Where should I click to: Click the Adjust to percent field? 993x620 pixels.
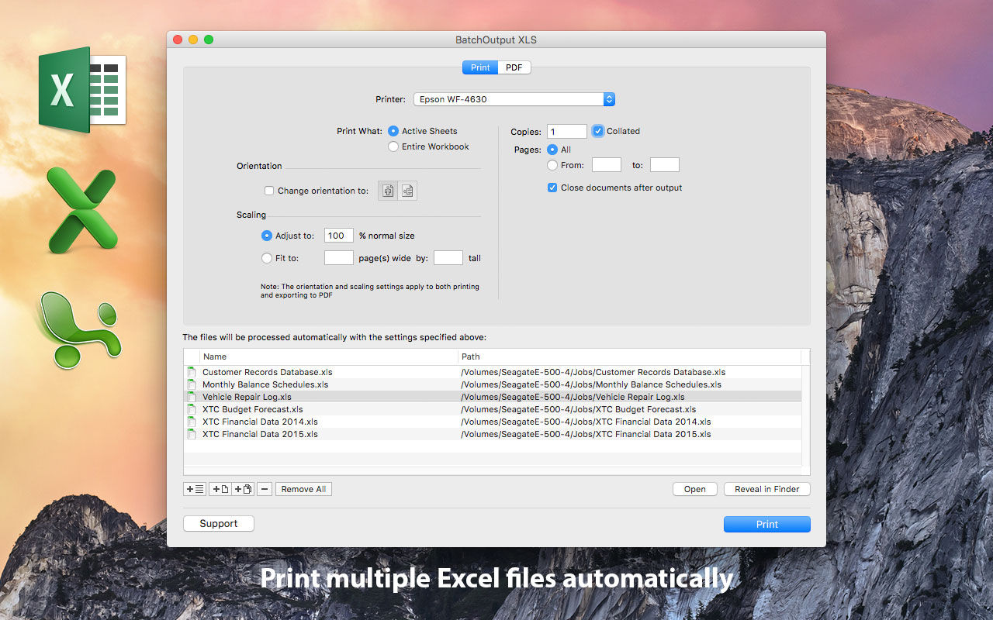(x=339, y=236)
